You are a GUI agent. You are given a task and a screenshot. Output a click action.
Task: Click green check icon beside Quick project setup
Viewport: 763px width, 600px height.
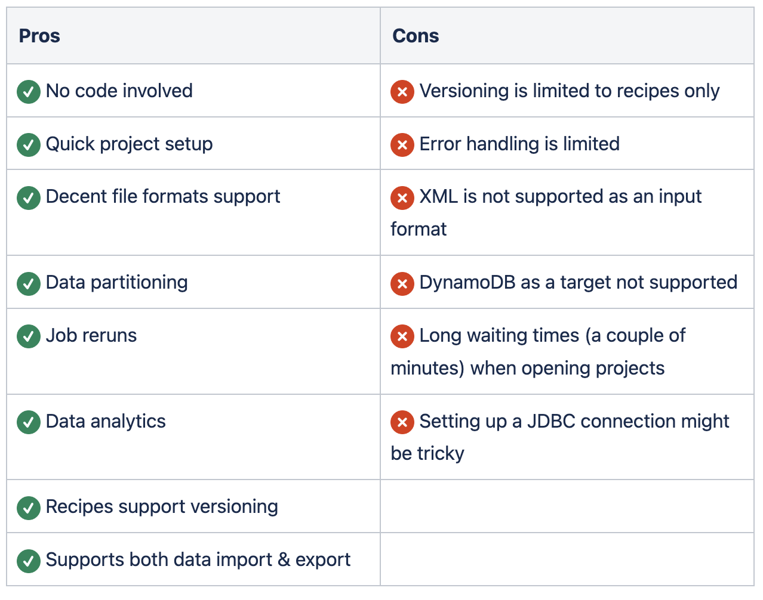coord(29,145)
